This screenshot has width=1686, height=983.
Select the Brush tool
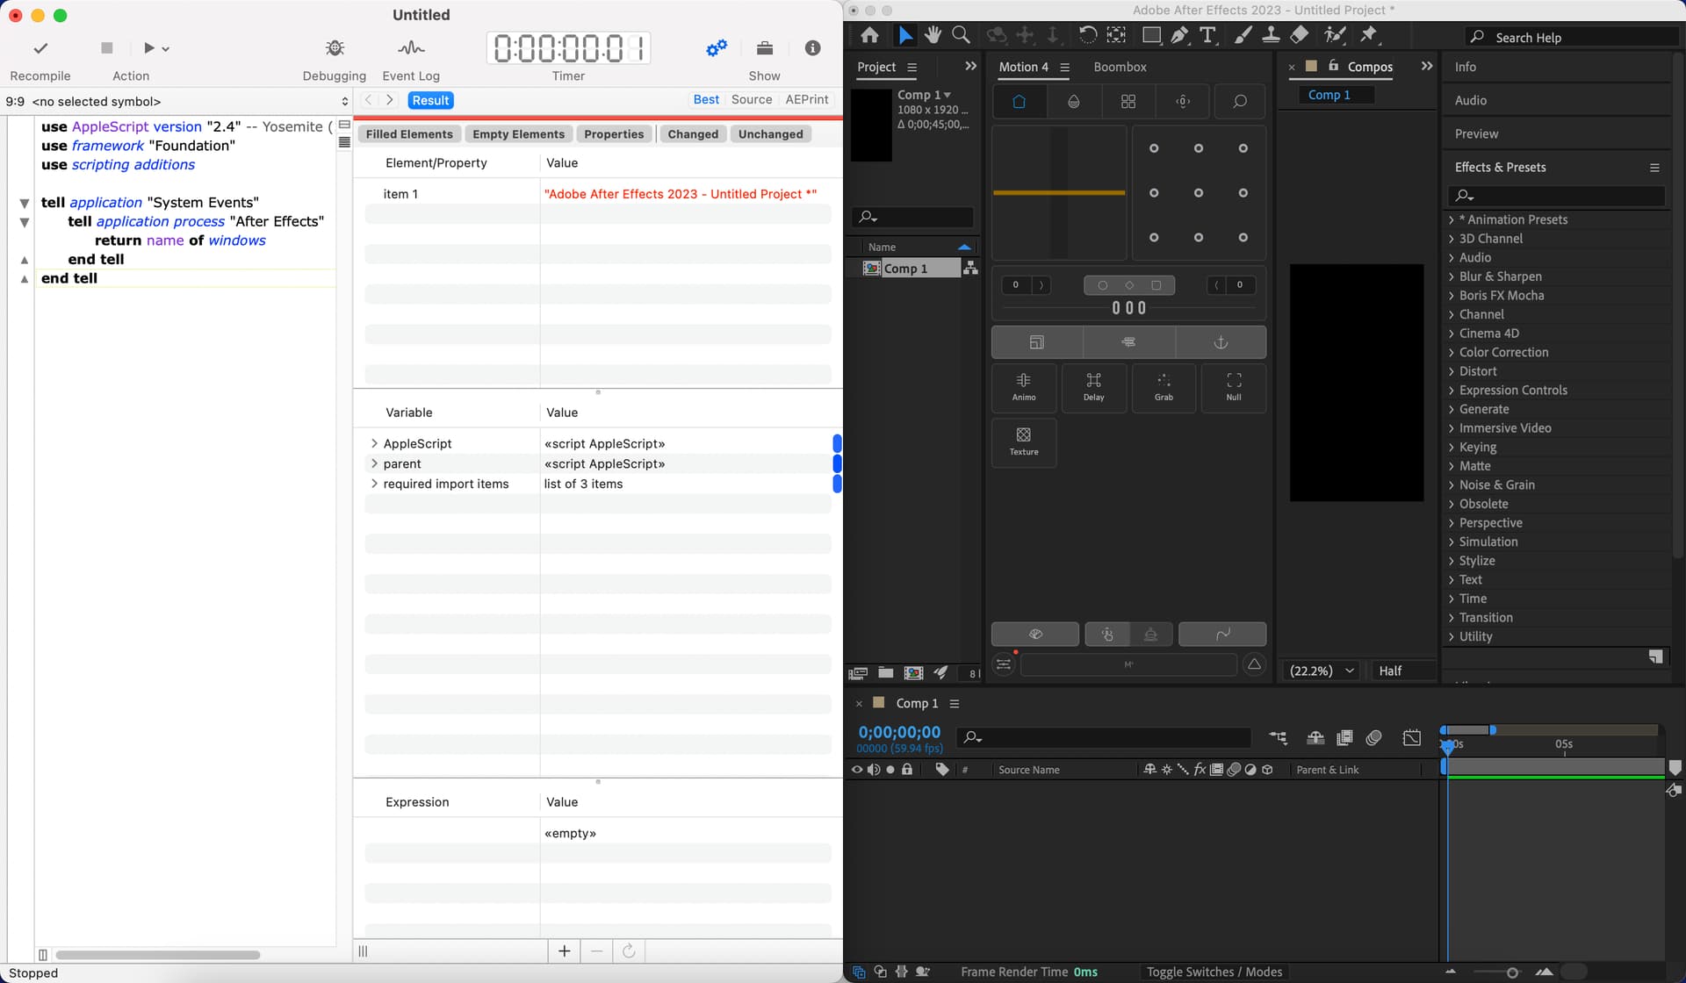click(1243, 35)
